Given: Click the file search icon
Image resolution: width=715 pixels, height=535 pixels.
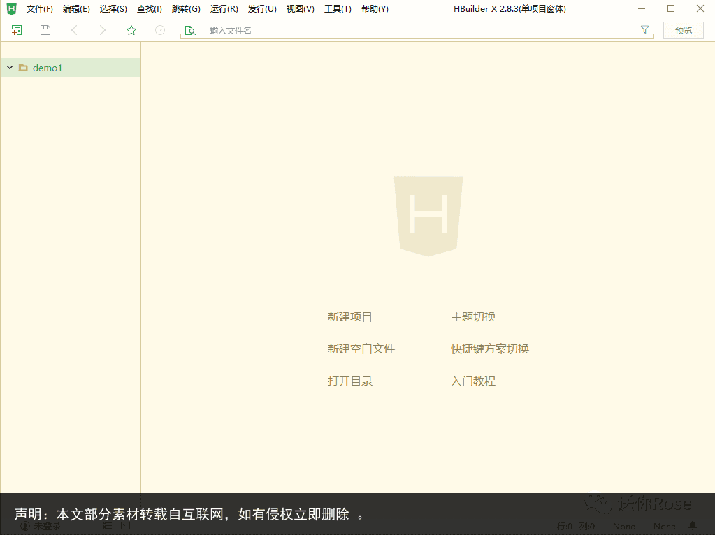Looking at the screenshot, I should (190, 31).
